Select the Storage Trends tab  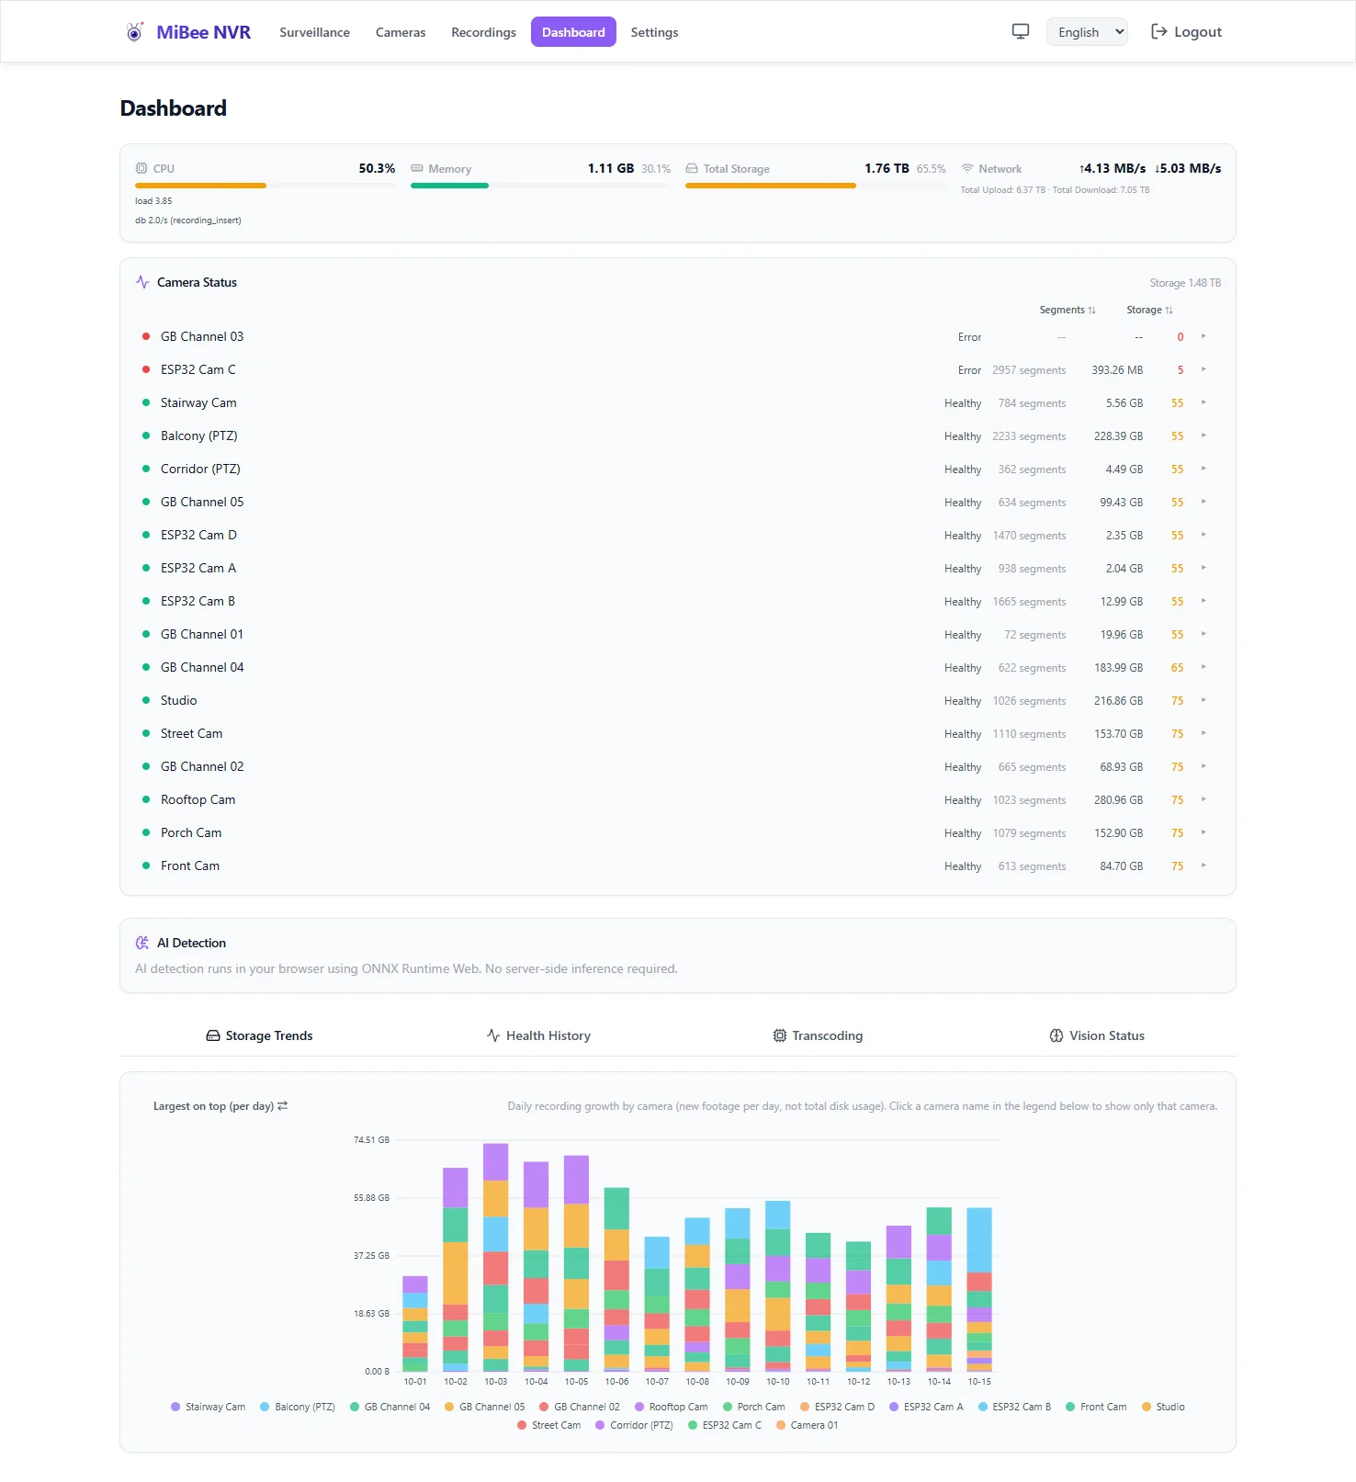coord(259,1035)
